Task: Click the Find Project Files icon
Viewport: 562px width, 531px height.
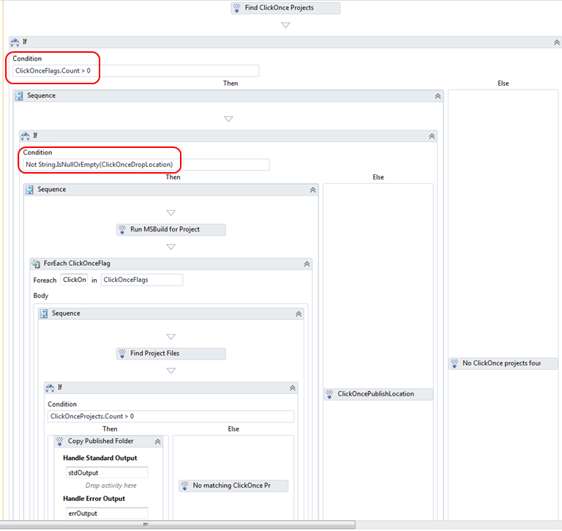Action: 122,354
